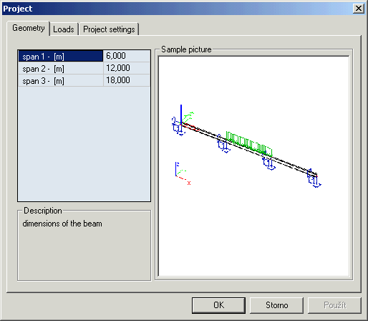Viewport: 368px width, 321px height.
Task: Cancel with the Storno button
Action: coord(276,305)
